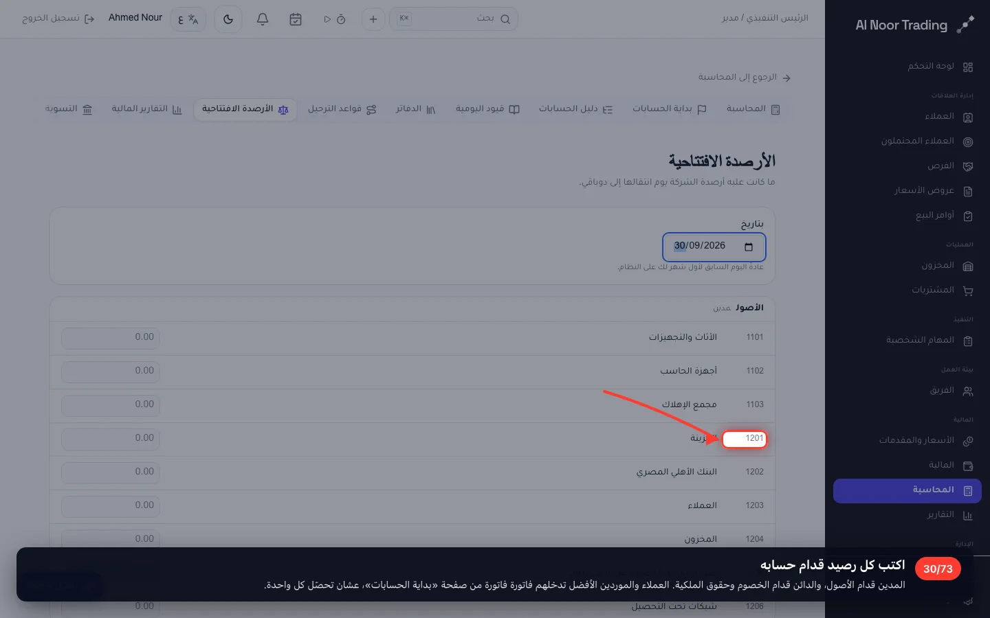Click account name الأثاث والتجهيزات
The image size is (990, 618).
point(683,337)
